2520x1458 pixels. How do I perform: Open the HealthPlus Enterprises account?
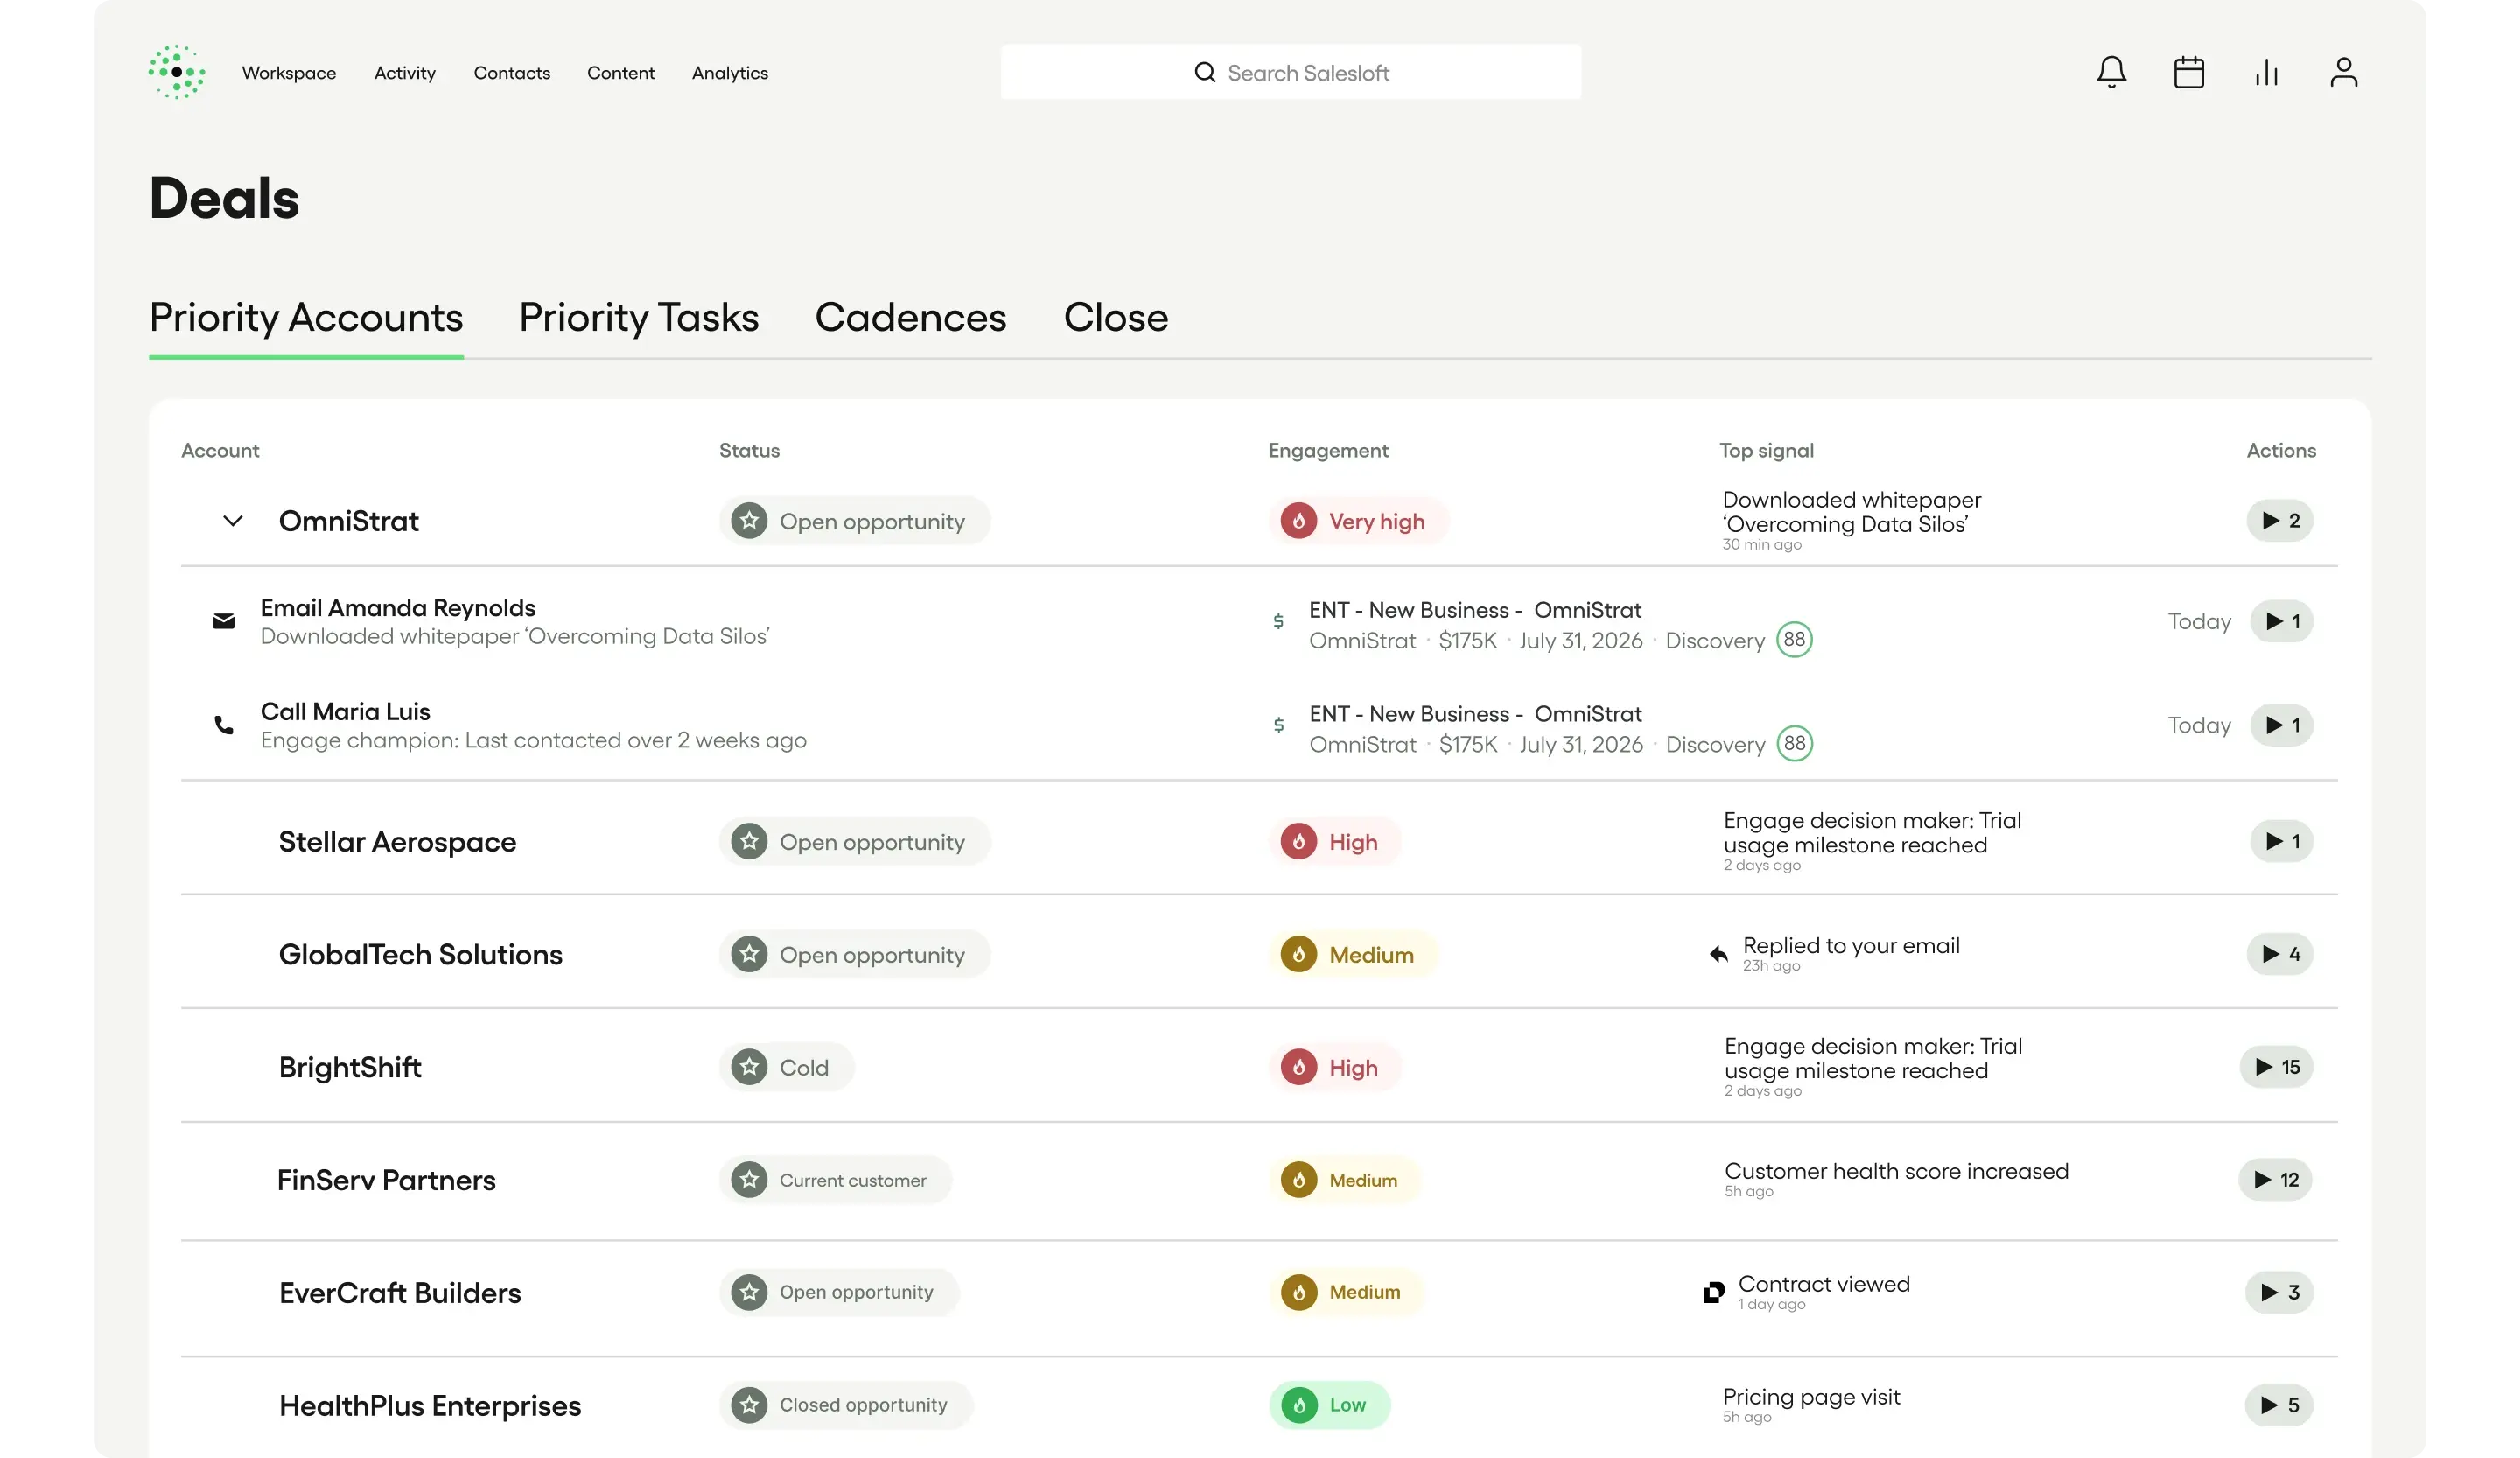(x=430, y=1406)
